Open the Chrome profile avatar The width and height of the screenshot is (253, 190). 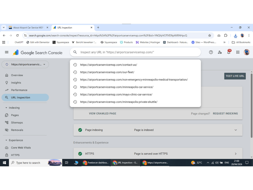click(242, 35)
